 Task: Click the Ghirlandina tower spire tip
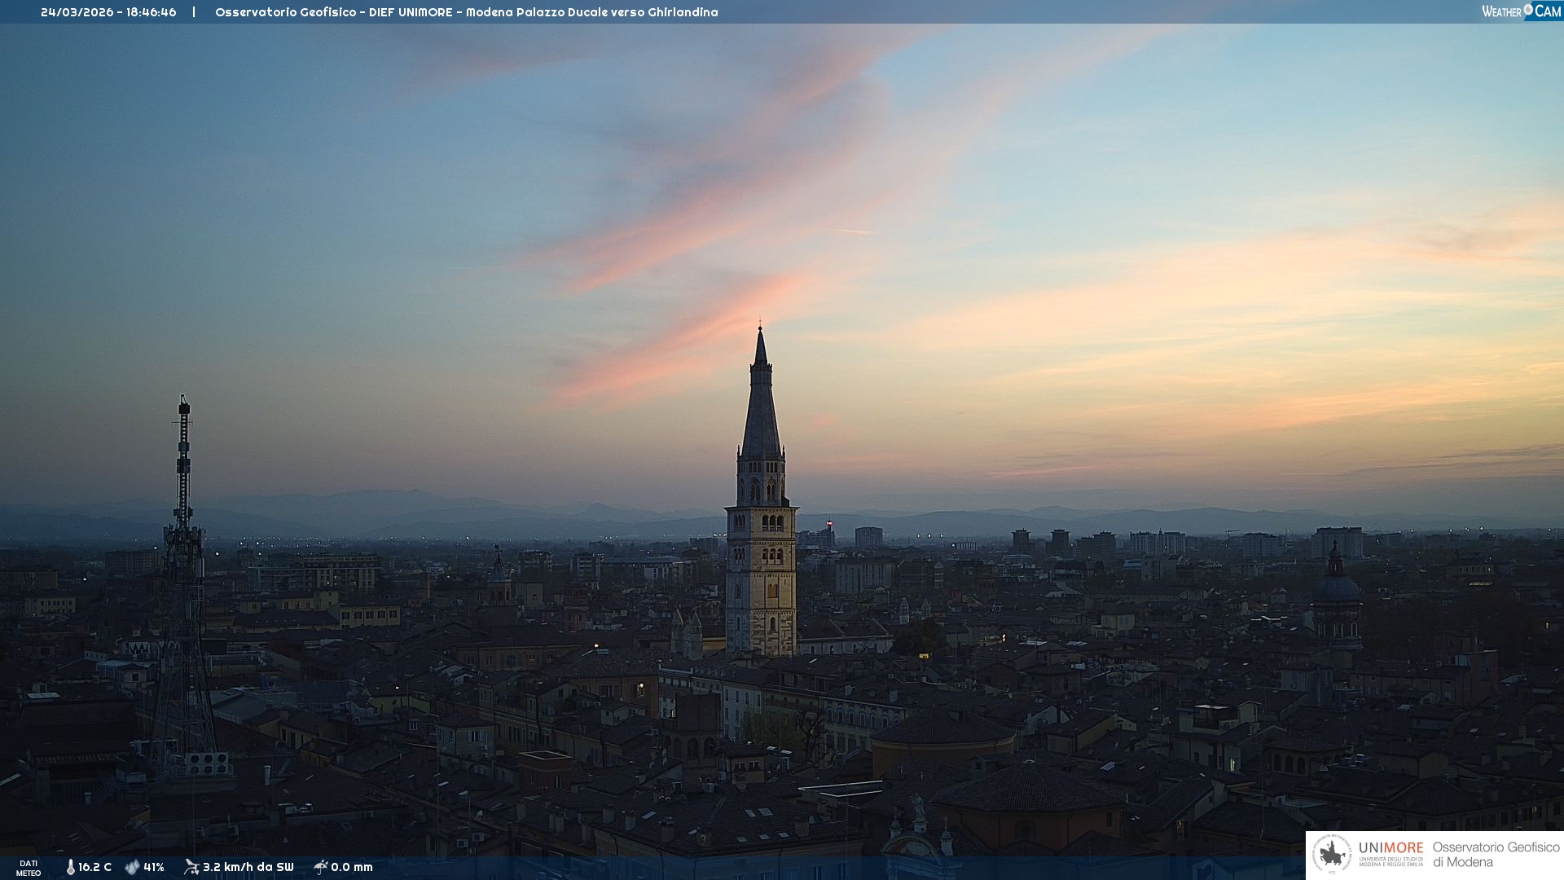pos(761,328)
